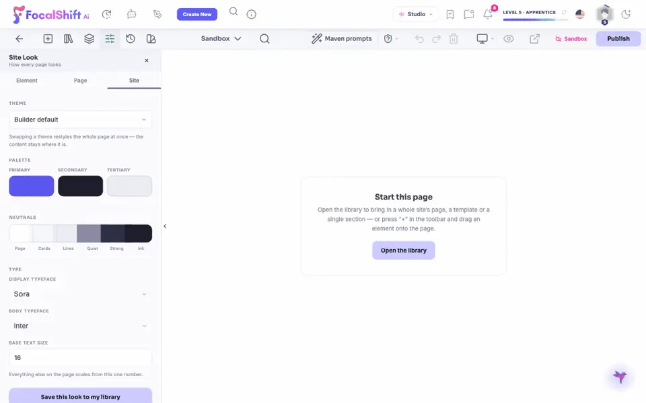Click the redo arrow
Image resolution: width=646 pixels, height=403 pixels.
[436, 39]
